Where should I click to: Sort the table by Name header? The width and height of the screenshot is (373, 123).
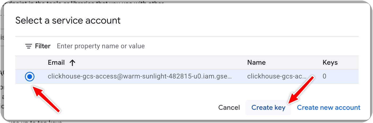pos(256,63)
